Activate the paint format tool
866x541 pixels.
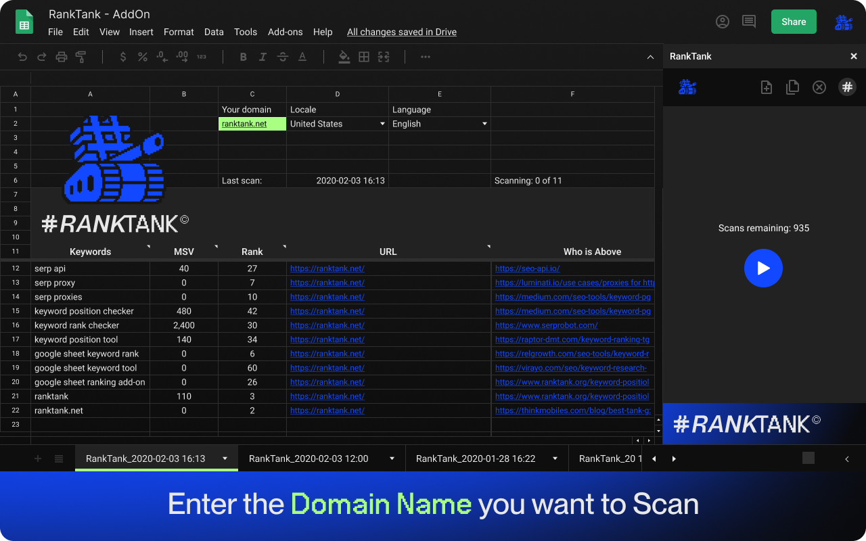point(81,57)
